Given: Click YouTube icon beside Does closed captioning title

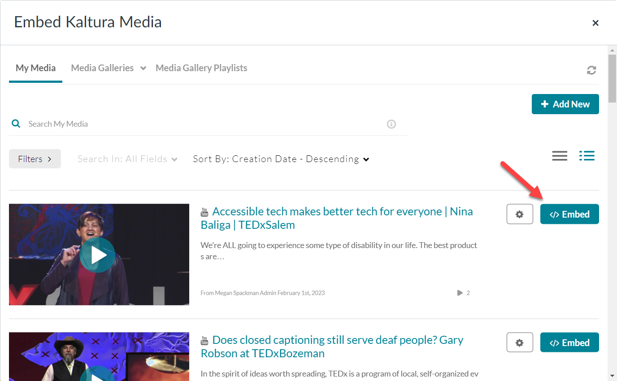Looking at the screenshot, I should click(204, 341).
